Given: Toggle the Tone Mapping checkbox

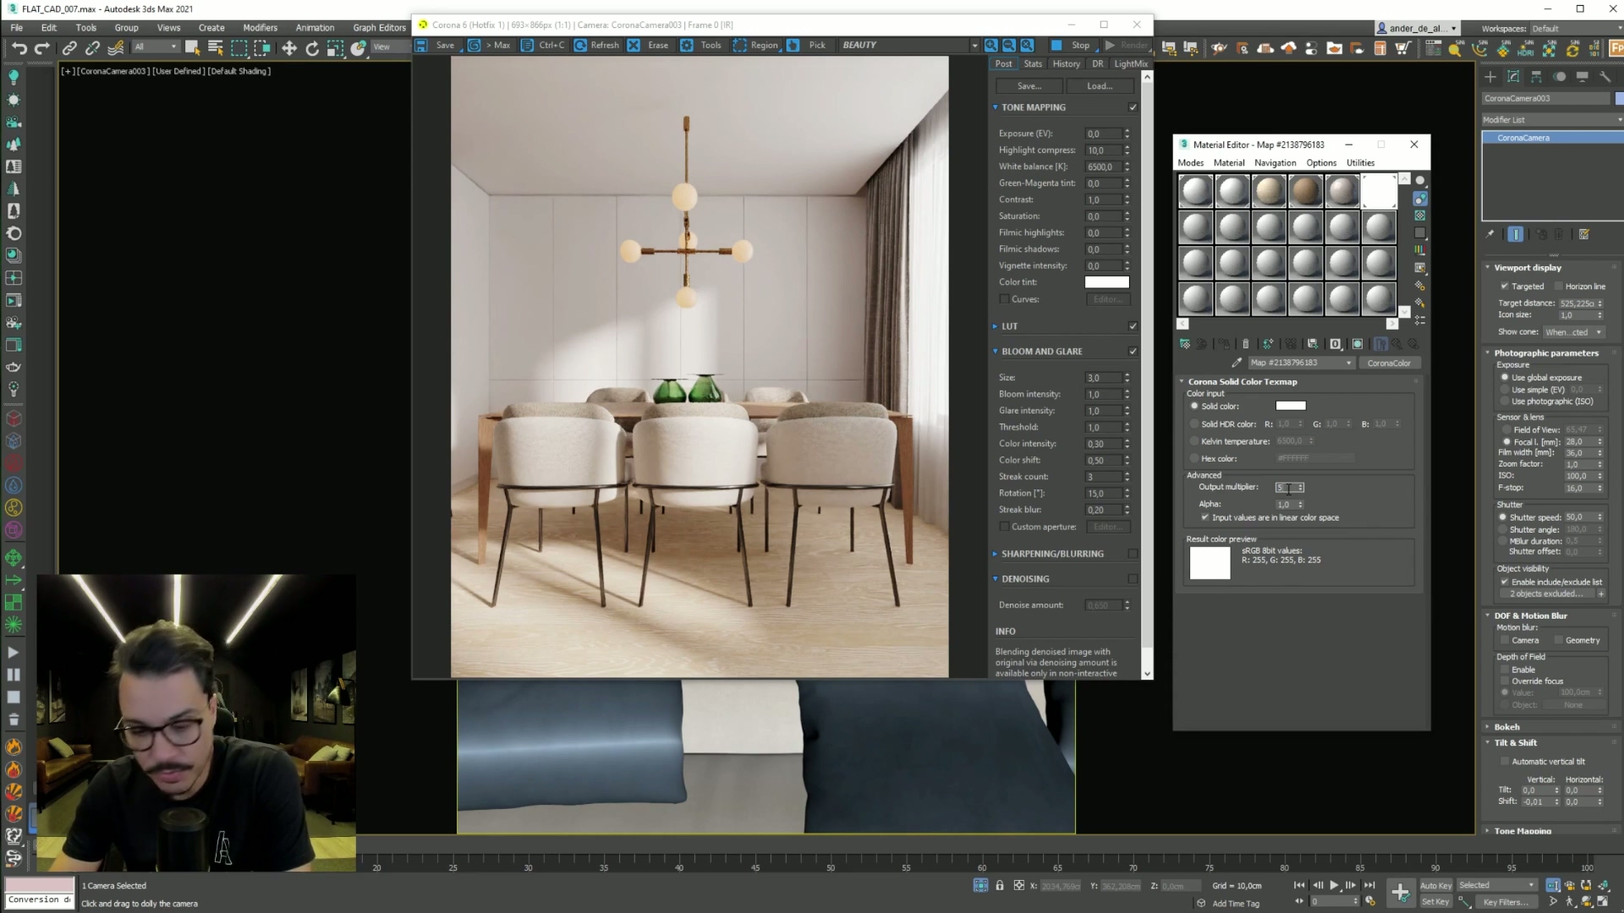Looking at the screenshot, I should pyautogui.click(x=1133, y=107).
